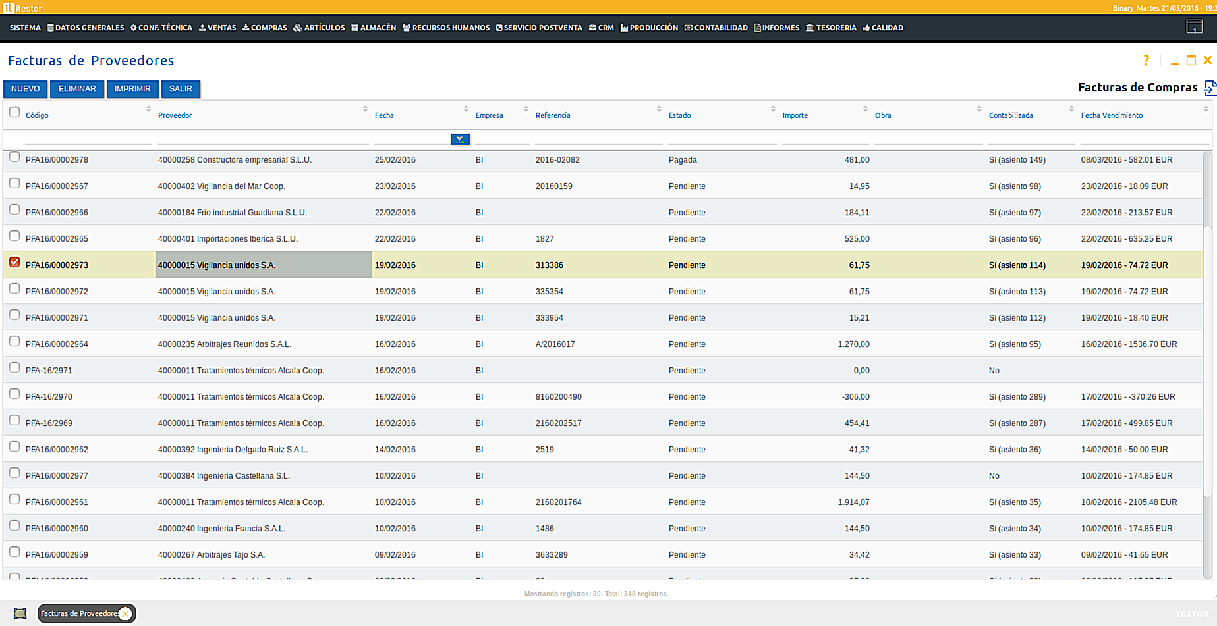Click the IMPRIMIR button
The image size is (1217, 626).
click(x=132, y=89)
